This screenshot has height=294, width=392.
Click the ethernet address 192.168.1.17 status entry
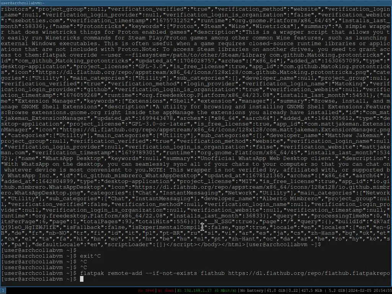pyautogui.click(x=207, y=291)
